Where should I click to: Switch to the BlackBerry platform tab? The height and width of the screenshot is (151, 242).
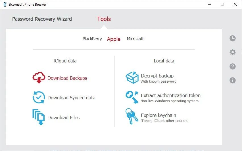click(x=92, y=39)
